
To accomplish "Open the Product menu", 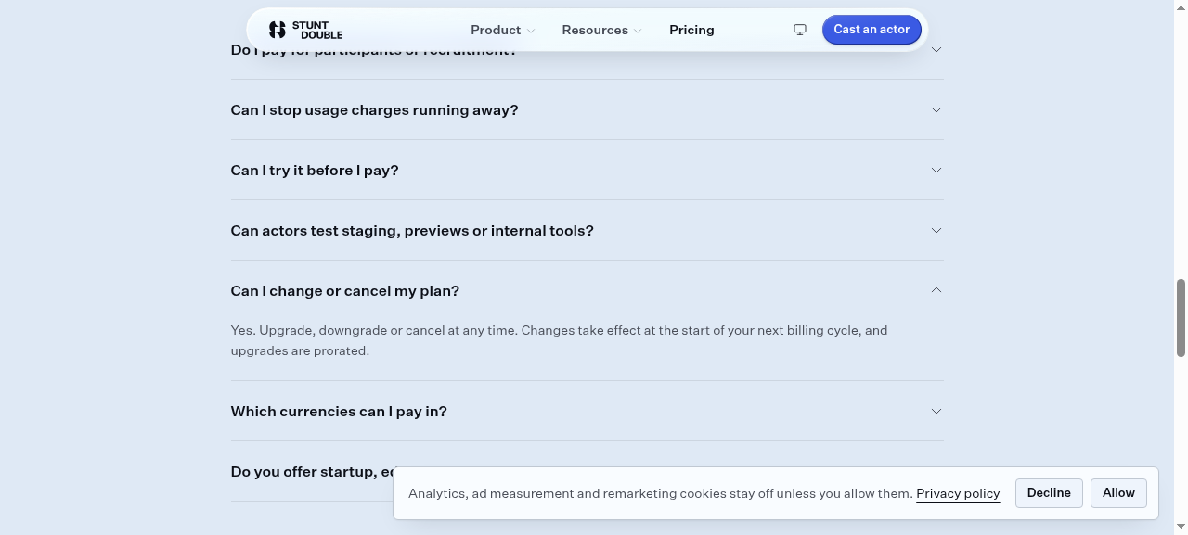I will point(502,30).
